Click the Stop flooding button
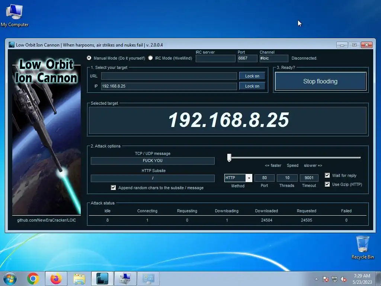Viewport: 381px width, 286px height. (320, 81)
